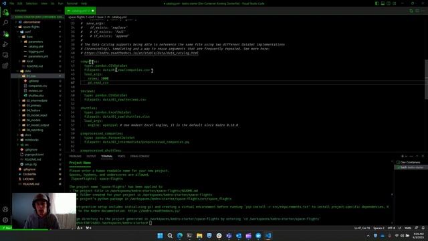Open the File menu

coord(12,3)
